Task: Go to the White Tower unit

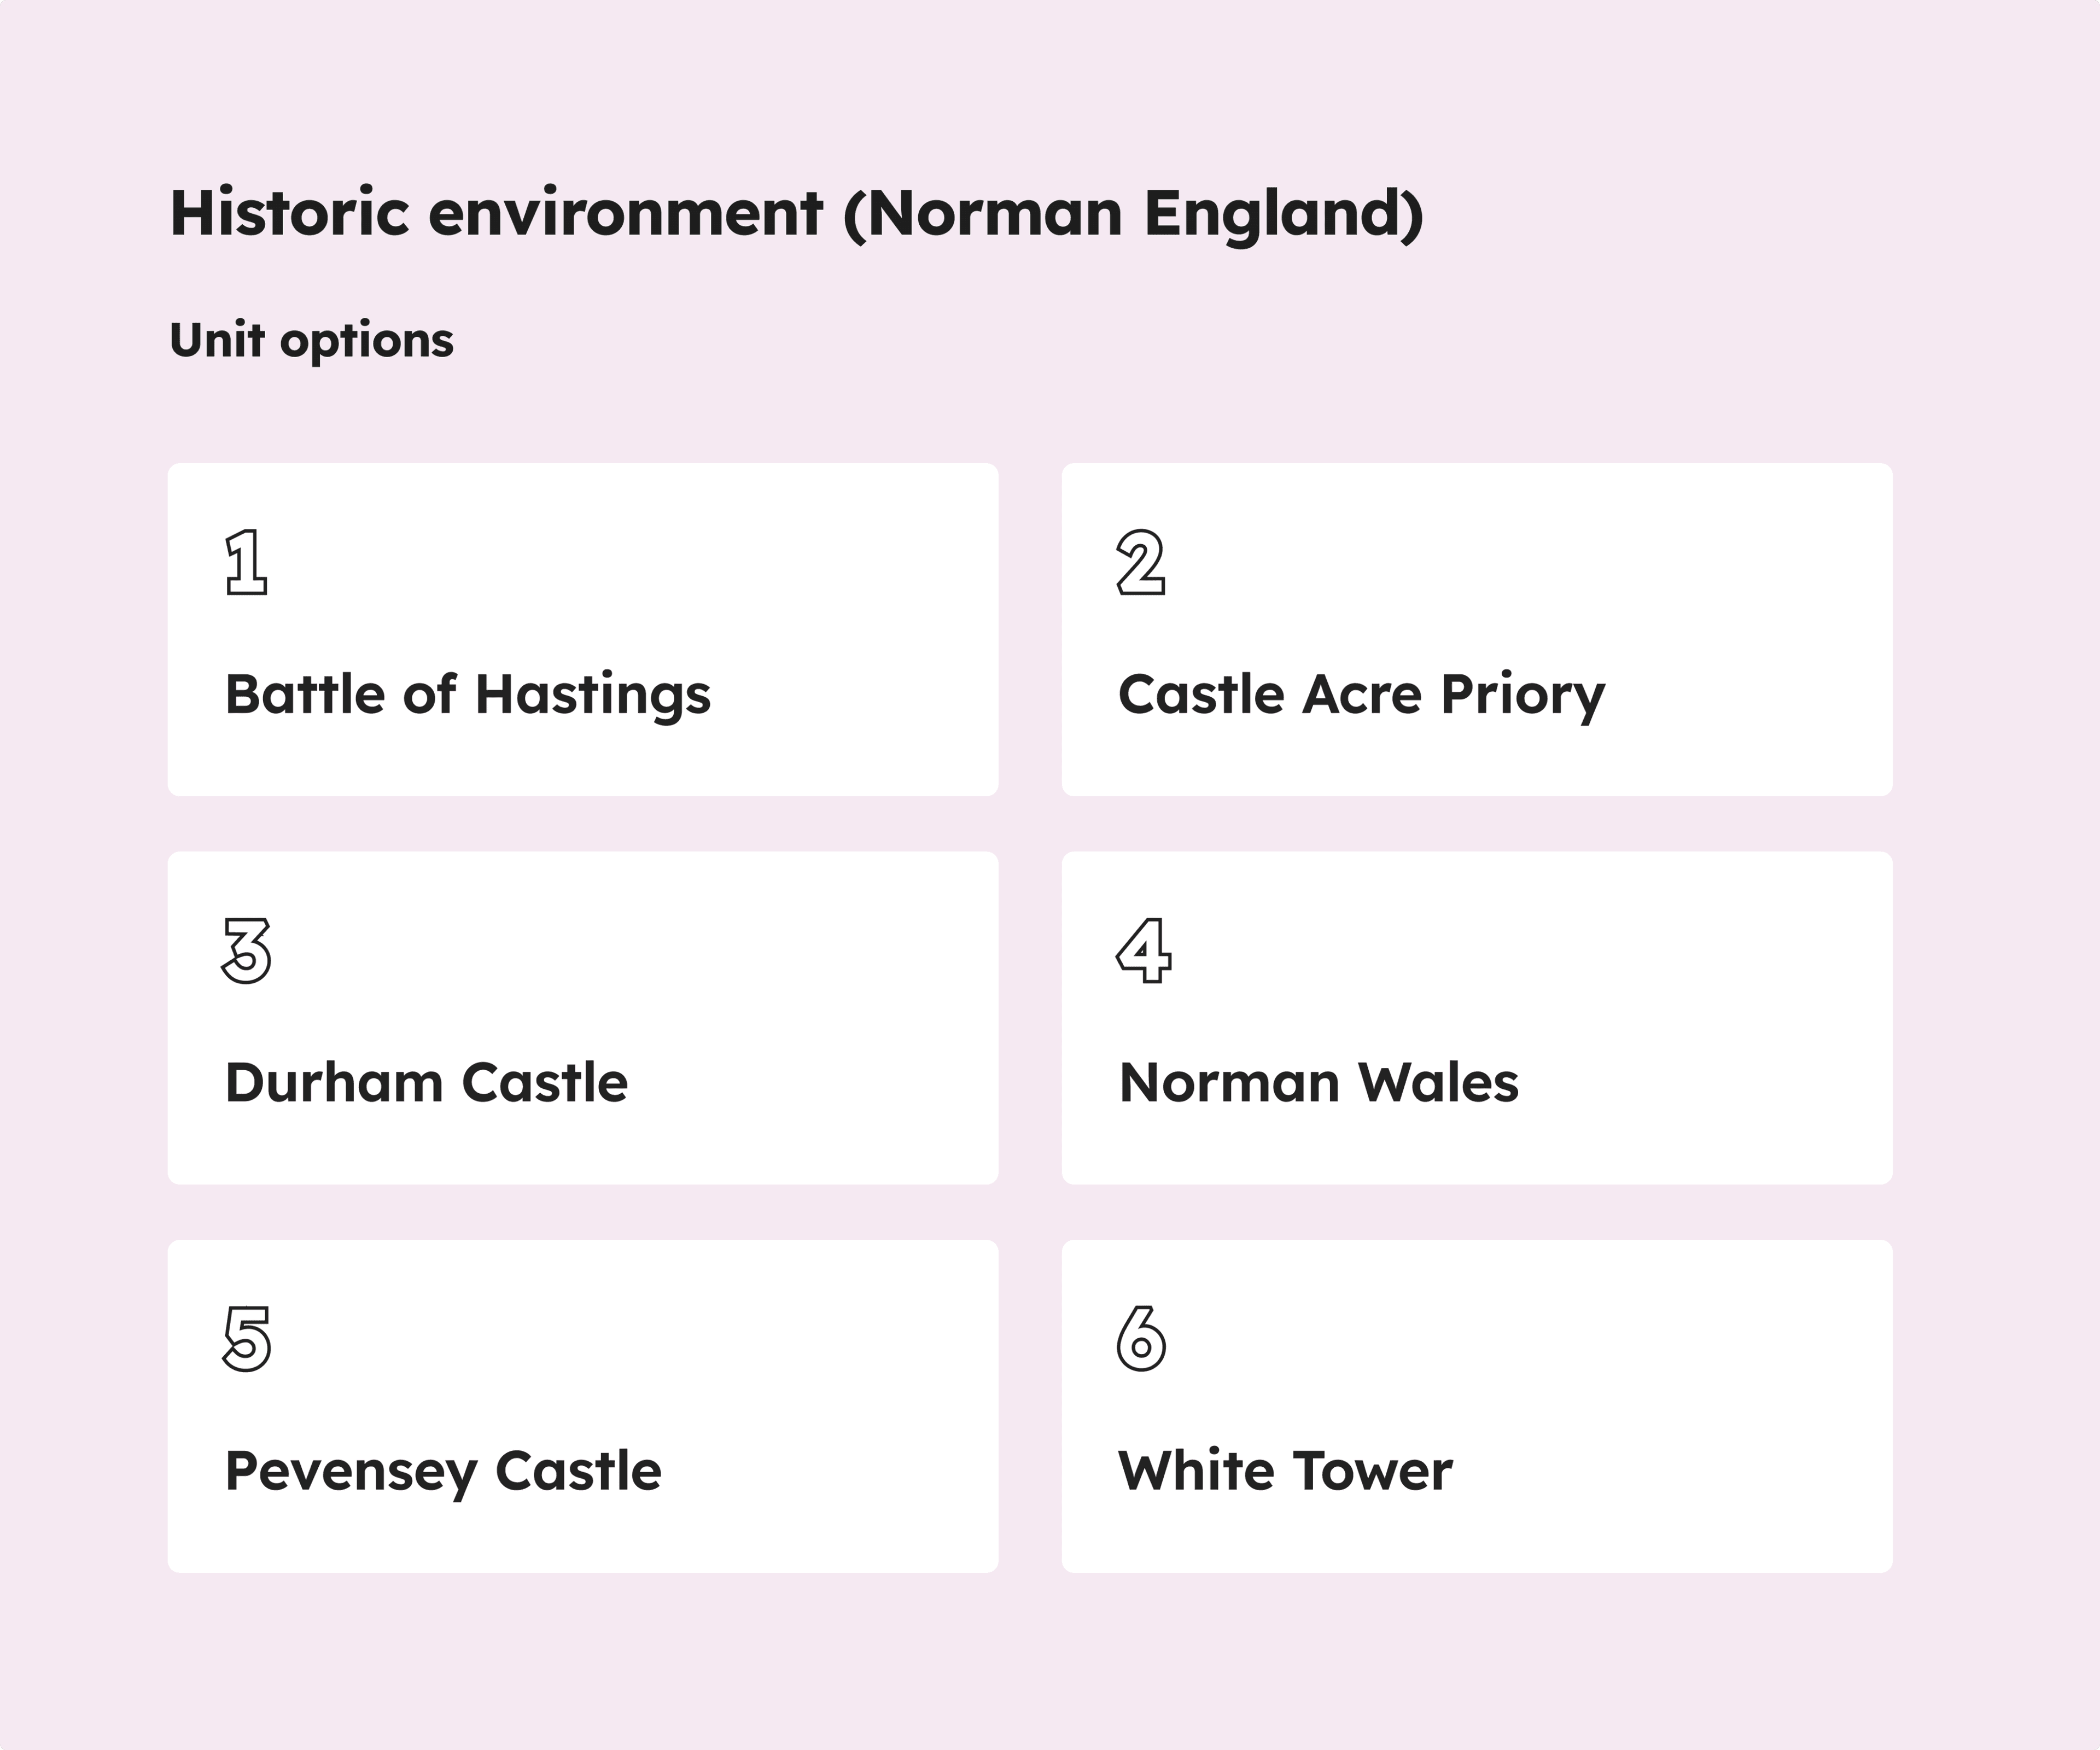Action: coord(1285,1471)
